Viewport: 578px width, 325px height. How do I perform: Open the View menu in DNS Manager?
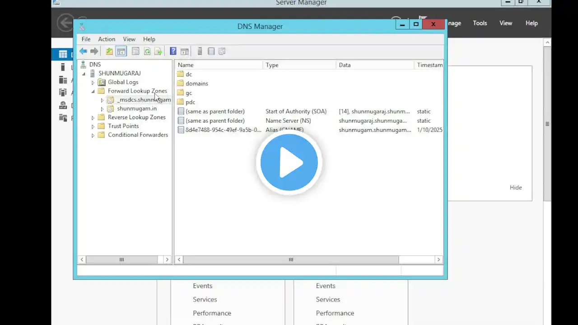coord(129,39)
